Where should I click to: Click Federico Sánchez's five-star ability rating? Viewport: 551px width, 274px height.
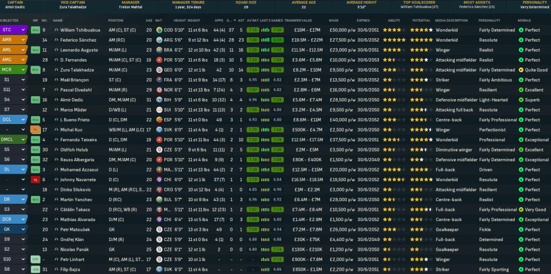click(395, 40)
